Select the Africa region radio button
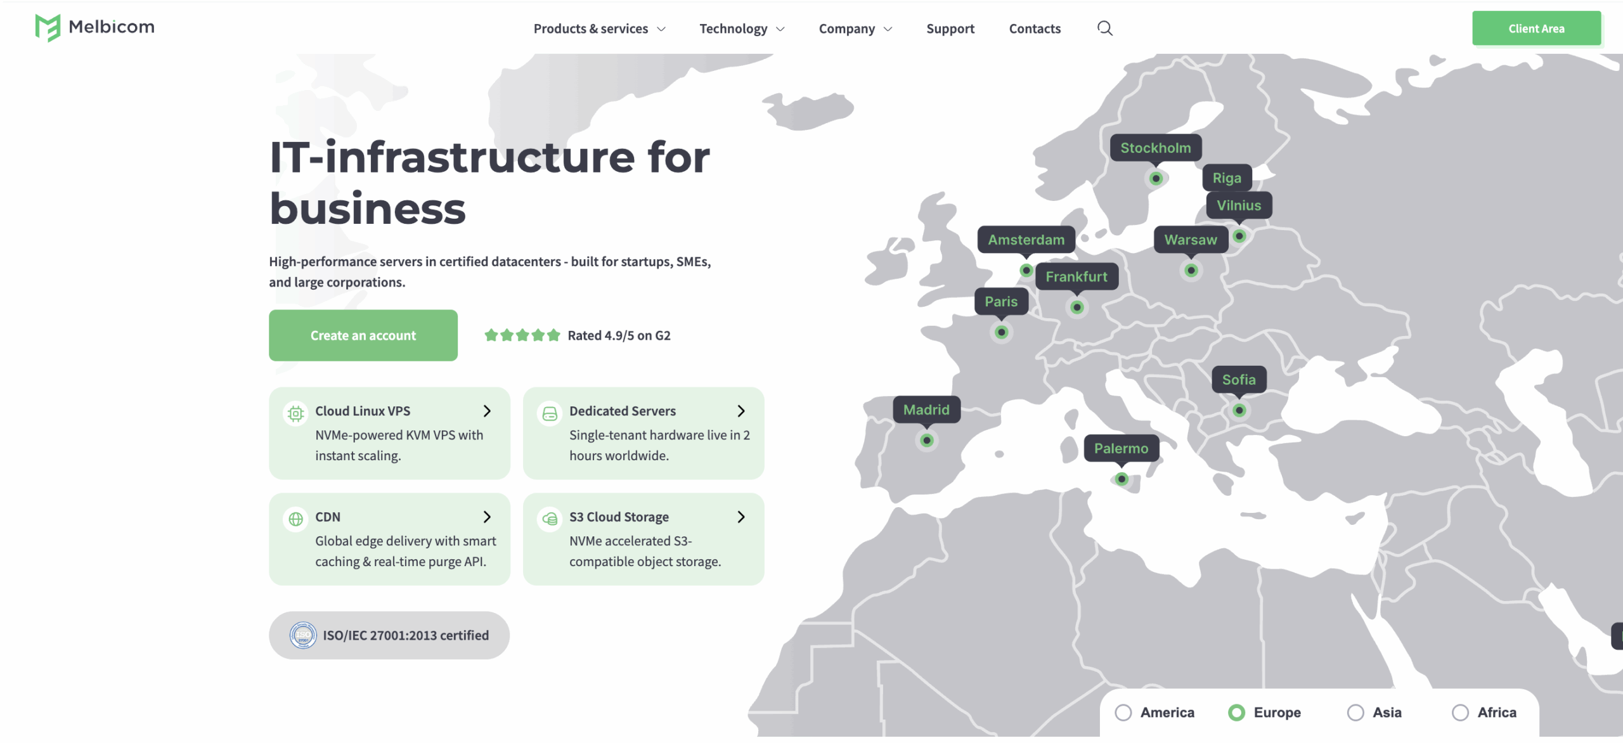The height and width of the screenshot is (743, 1623). click(x=1460, y=713)
